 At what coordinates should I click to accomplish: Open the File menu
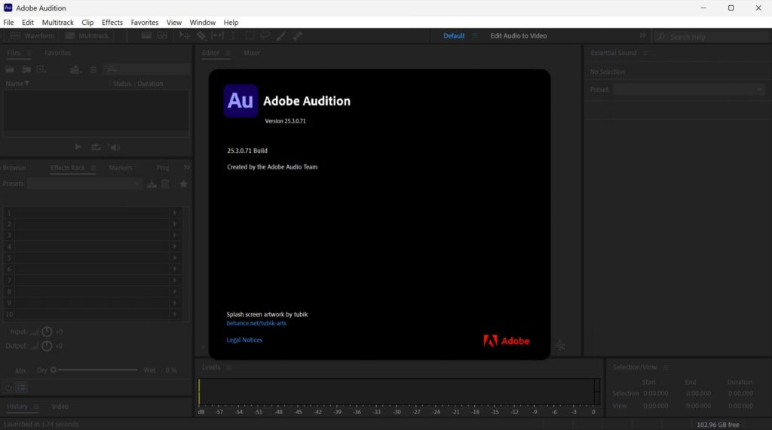click(x=8, y=23)
